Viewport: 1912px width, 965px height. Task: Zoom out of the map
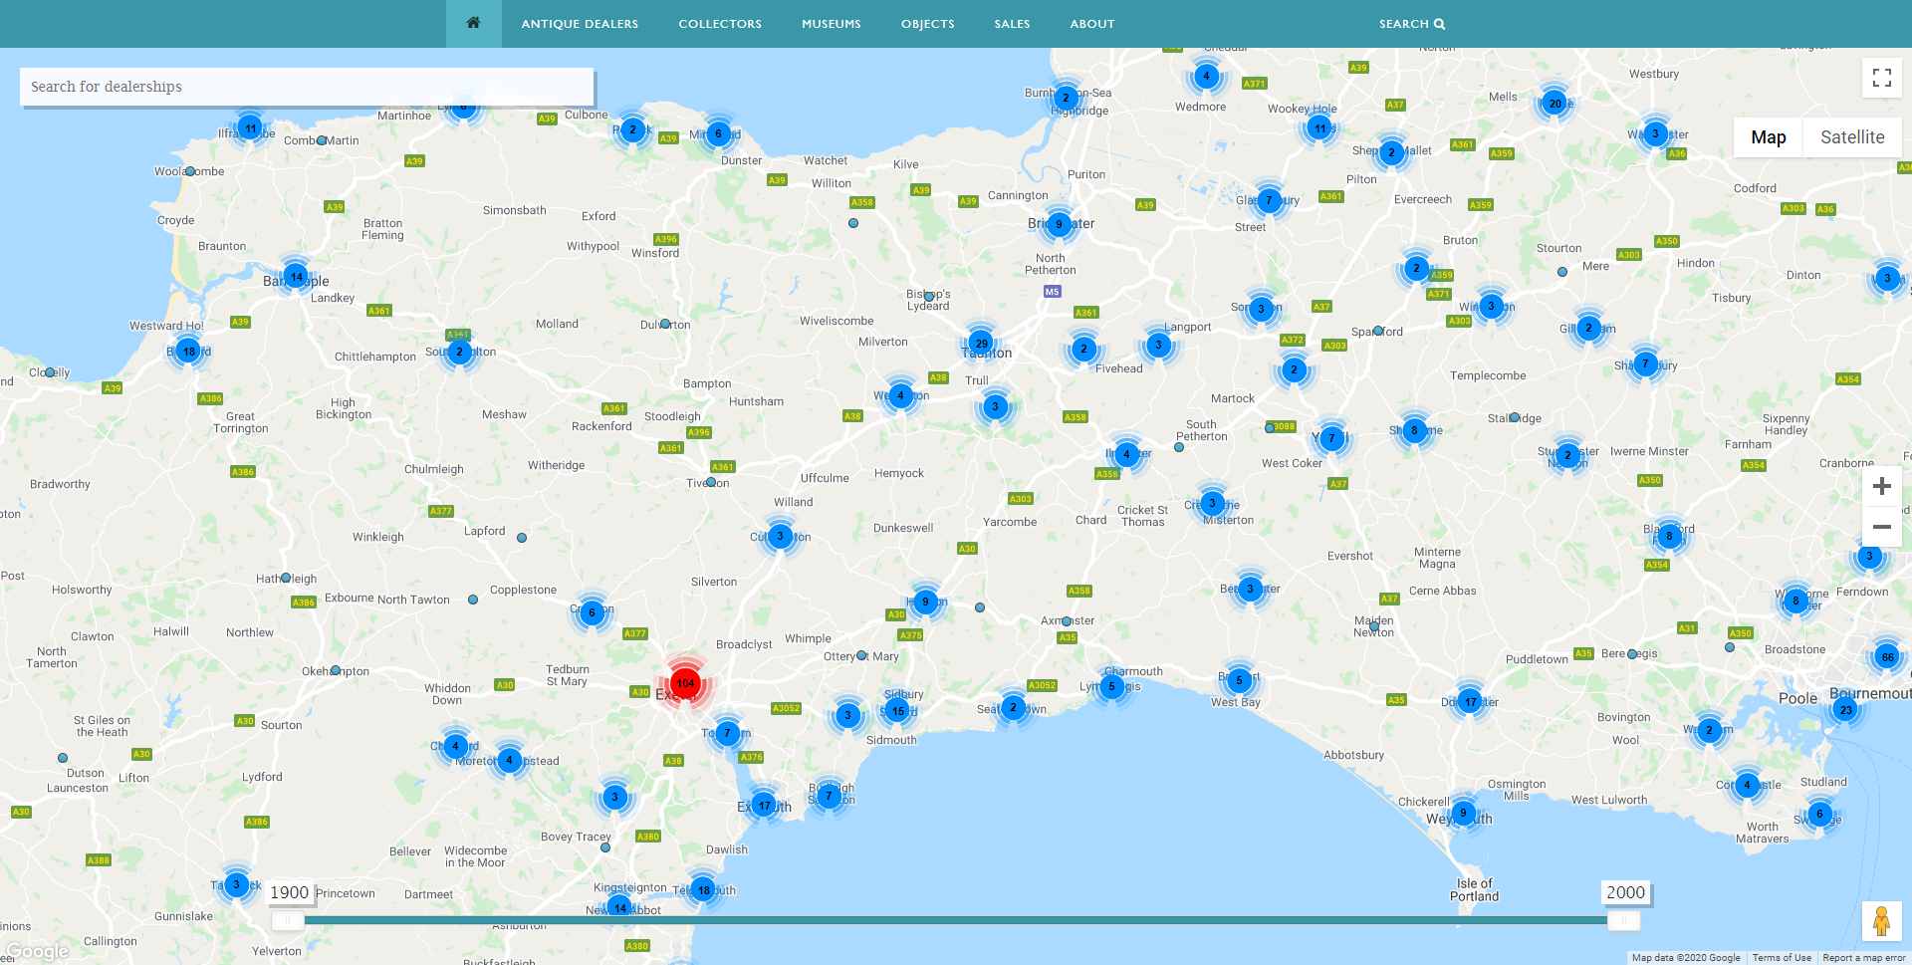click(1881, 527)
